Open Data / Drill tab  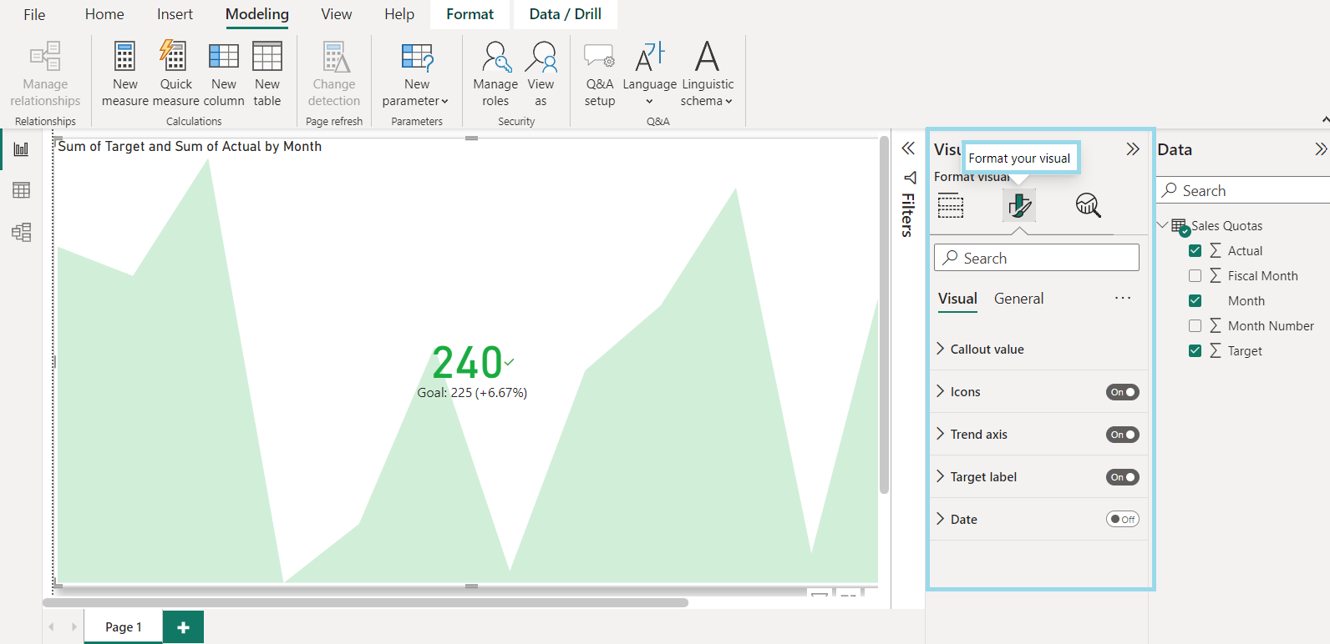[565, 14]
